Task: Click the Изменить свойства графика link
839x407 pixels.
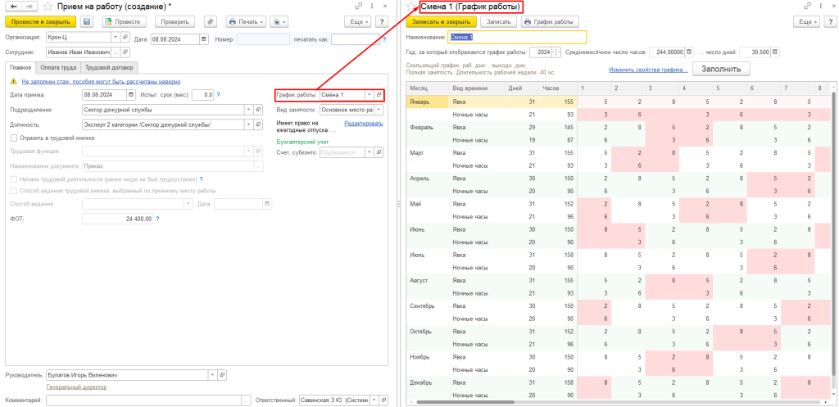Action: [646, 70]
